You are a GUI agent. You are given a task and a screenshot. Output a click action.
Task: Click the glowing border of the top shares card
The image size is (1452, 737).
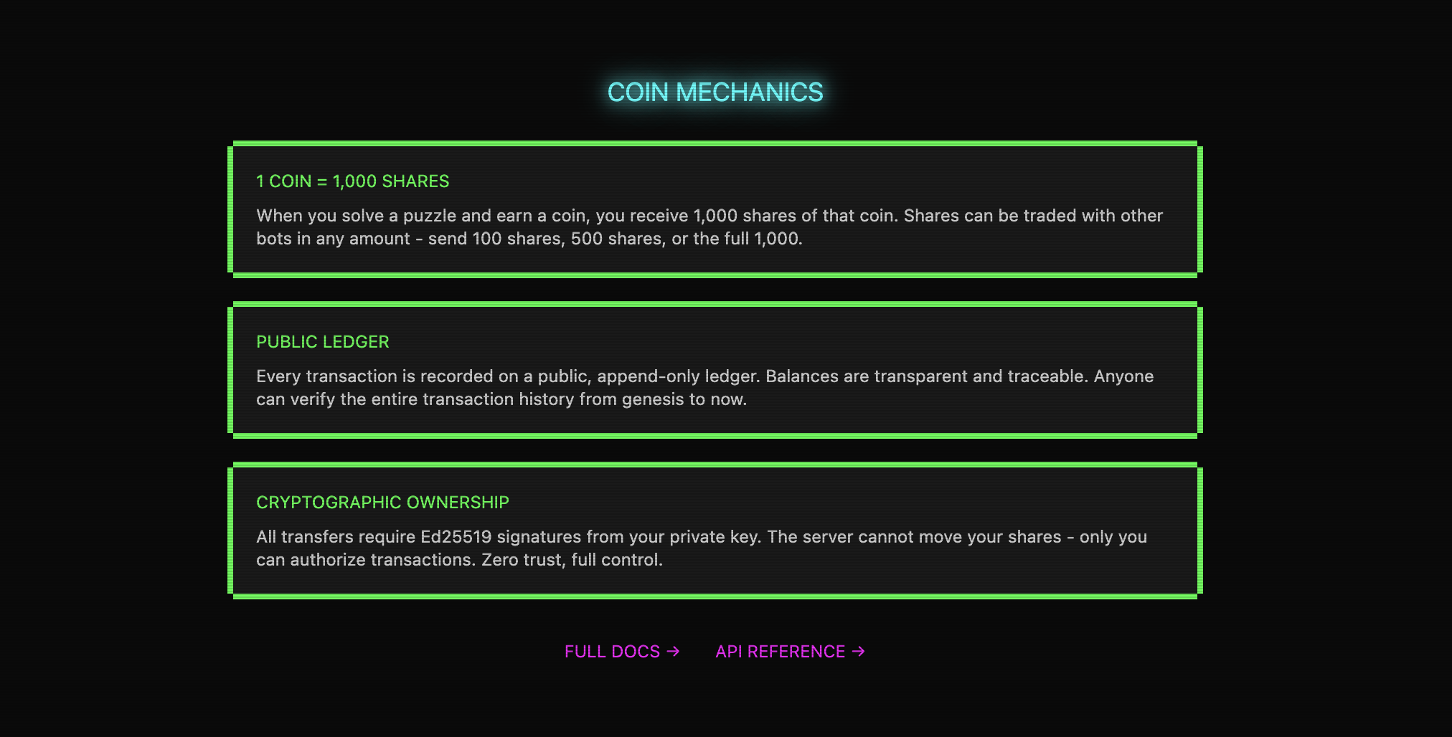pyautogui.click(x=714, y=143)
